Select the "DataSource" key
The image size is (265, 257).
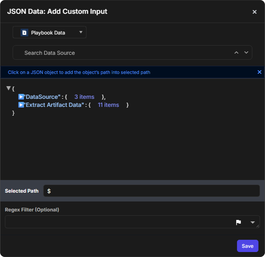pos(42,97)
